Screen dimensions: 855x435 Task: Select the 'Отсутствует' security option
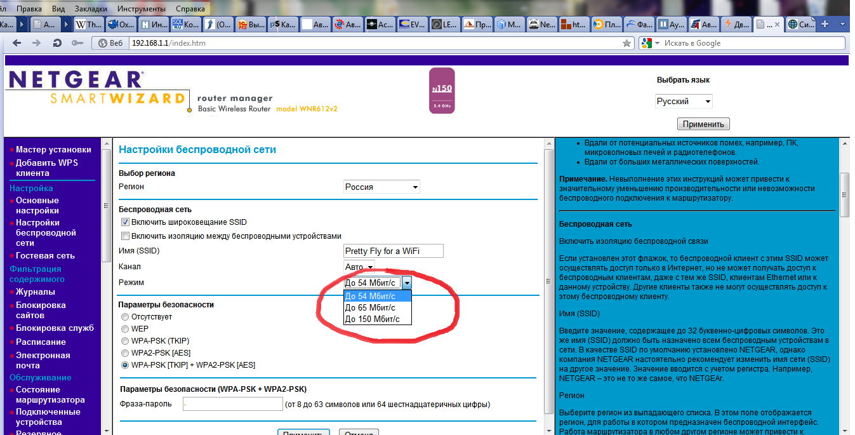125,316
